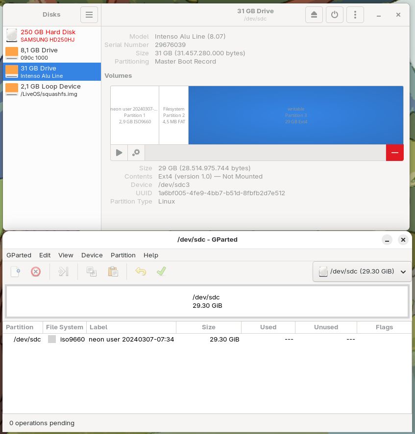This screenshot has height=434, width=415.
Task: Select the 2,1 GB Loop Device
Action: (52, 90)
